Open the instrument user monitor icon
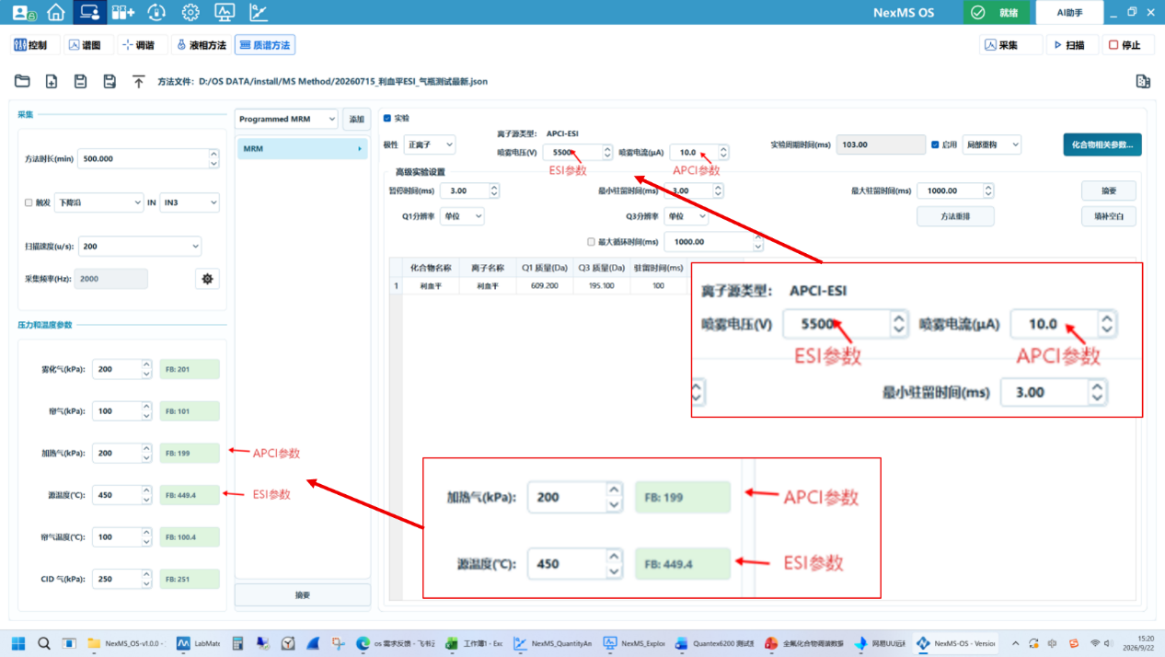The height and width of the screenshot is (657, 1165). pyautogui.click(x=89, y=13)
